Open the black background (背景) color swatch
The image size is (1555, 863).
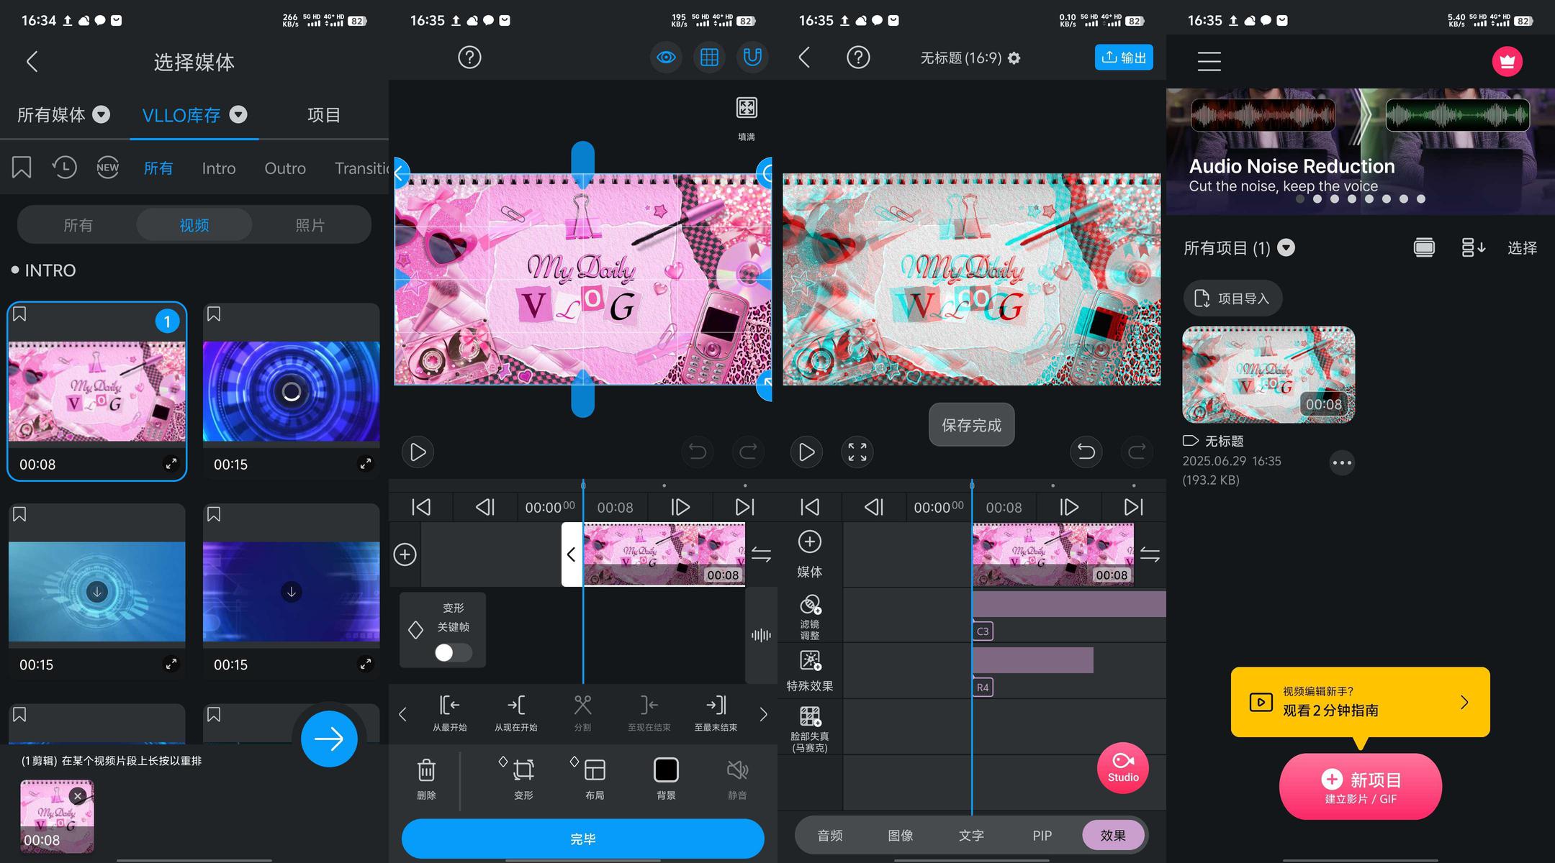click(666, 770)
